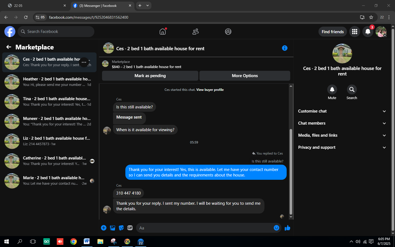Open the Facebook menu grid icon
The height and width of the screenshot is (247, 395).
(355, 32)
